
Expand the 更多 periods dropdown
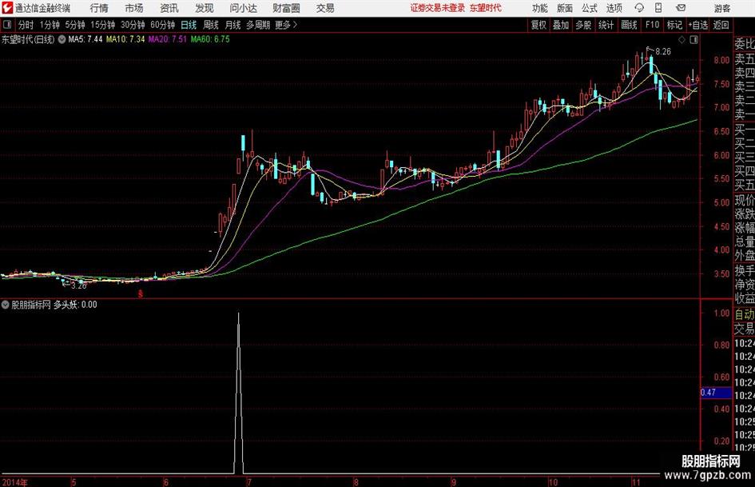(286, 25)
